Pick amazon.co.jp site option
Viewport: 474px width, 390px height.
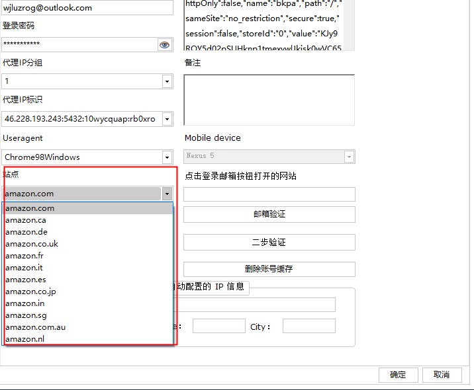click(x=87, y=292)
